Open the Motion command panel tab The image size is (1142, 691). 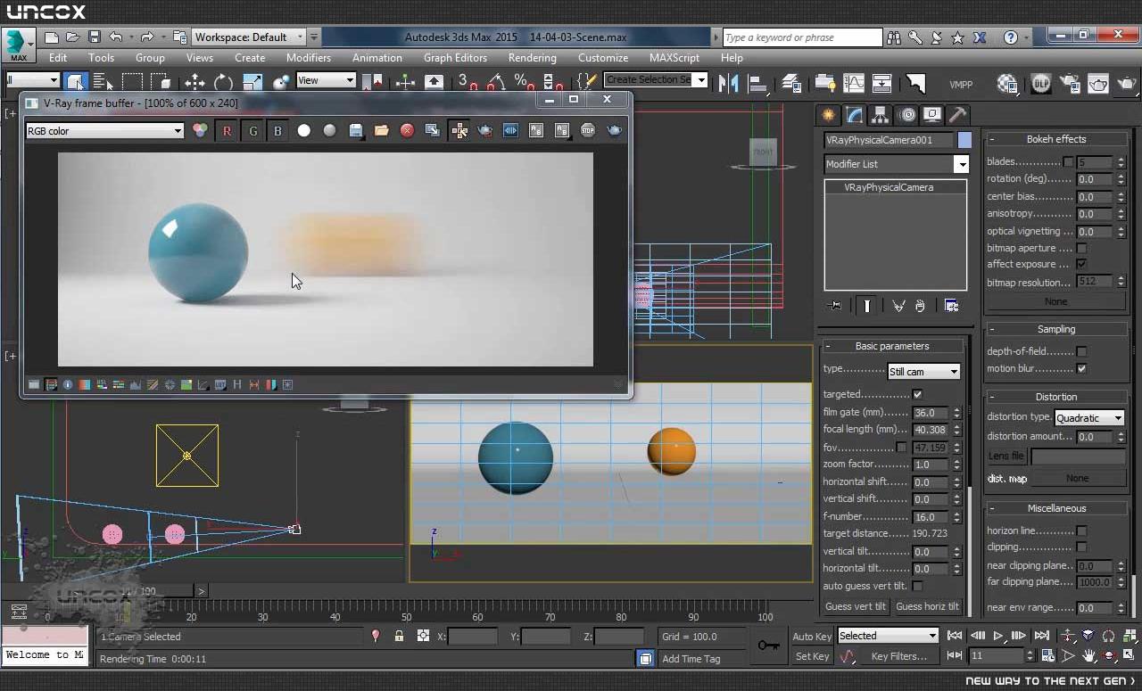click(x=907, y=115)
